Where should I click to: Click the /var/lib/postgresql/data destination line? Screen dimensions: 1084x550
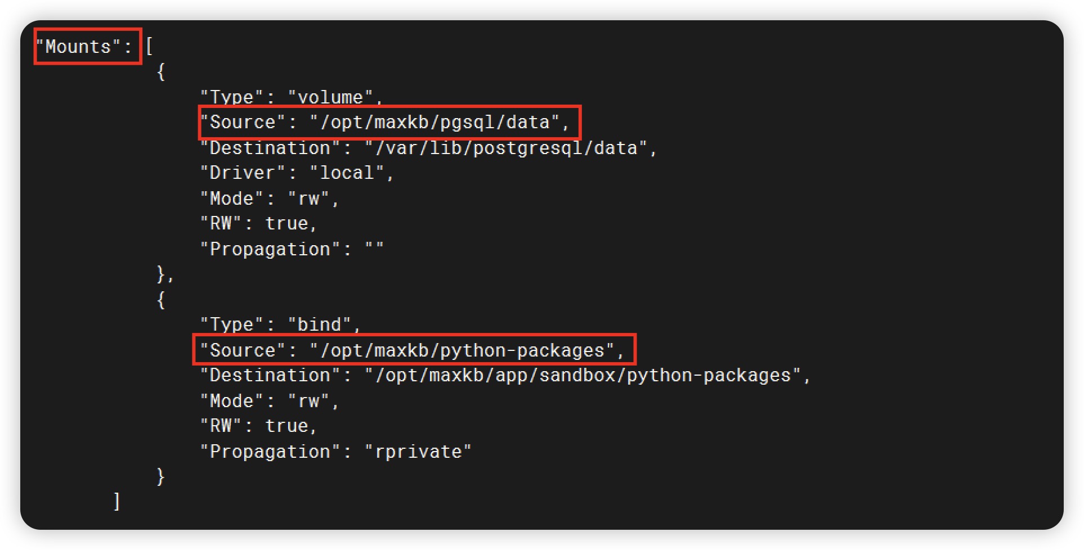429,148
